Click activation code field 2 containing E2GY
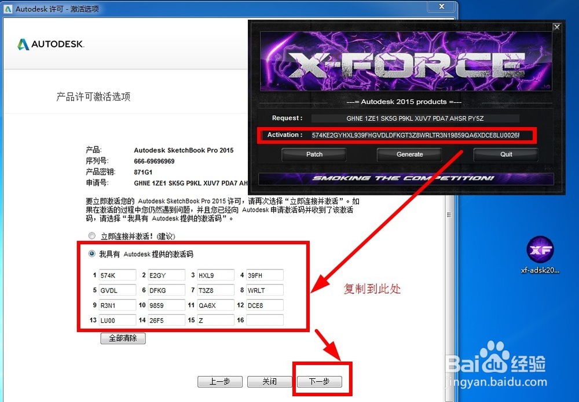This screenshot has height=402, width=579. point(167,275)
